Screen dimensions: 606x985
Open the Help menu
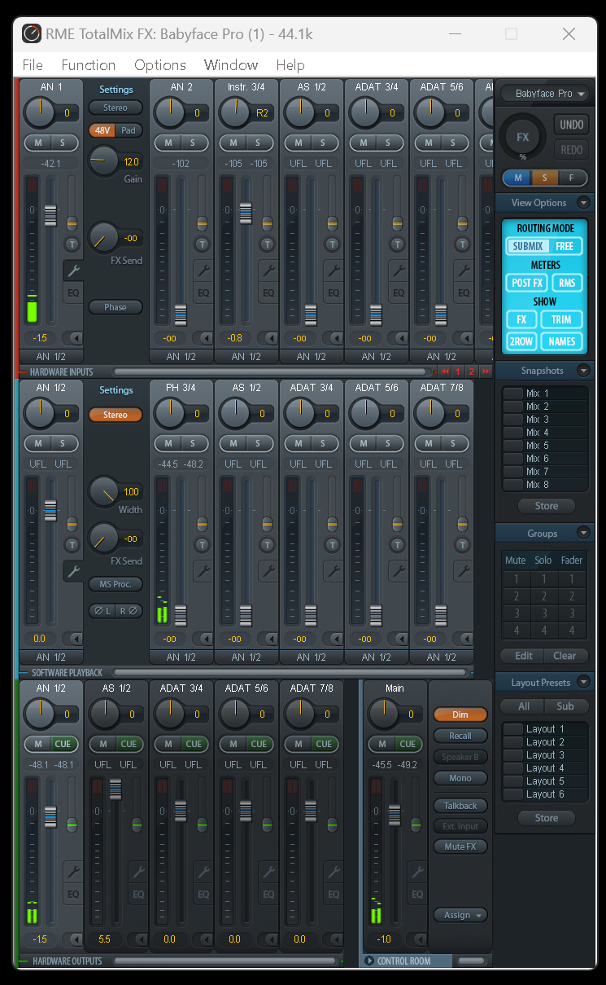[290, 65]
